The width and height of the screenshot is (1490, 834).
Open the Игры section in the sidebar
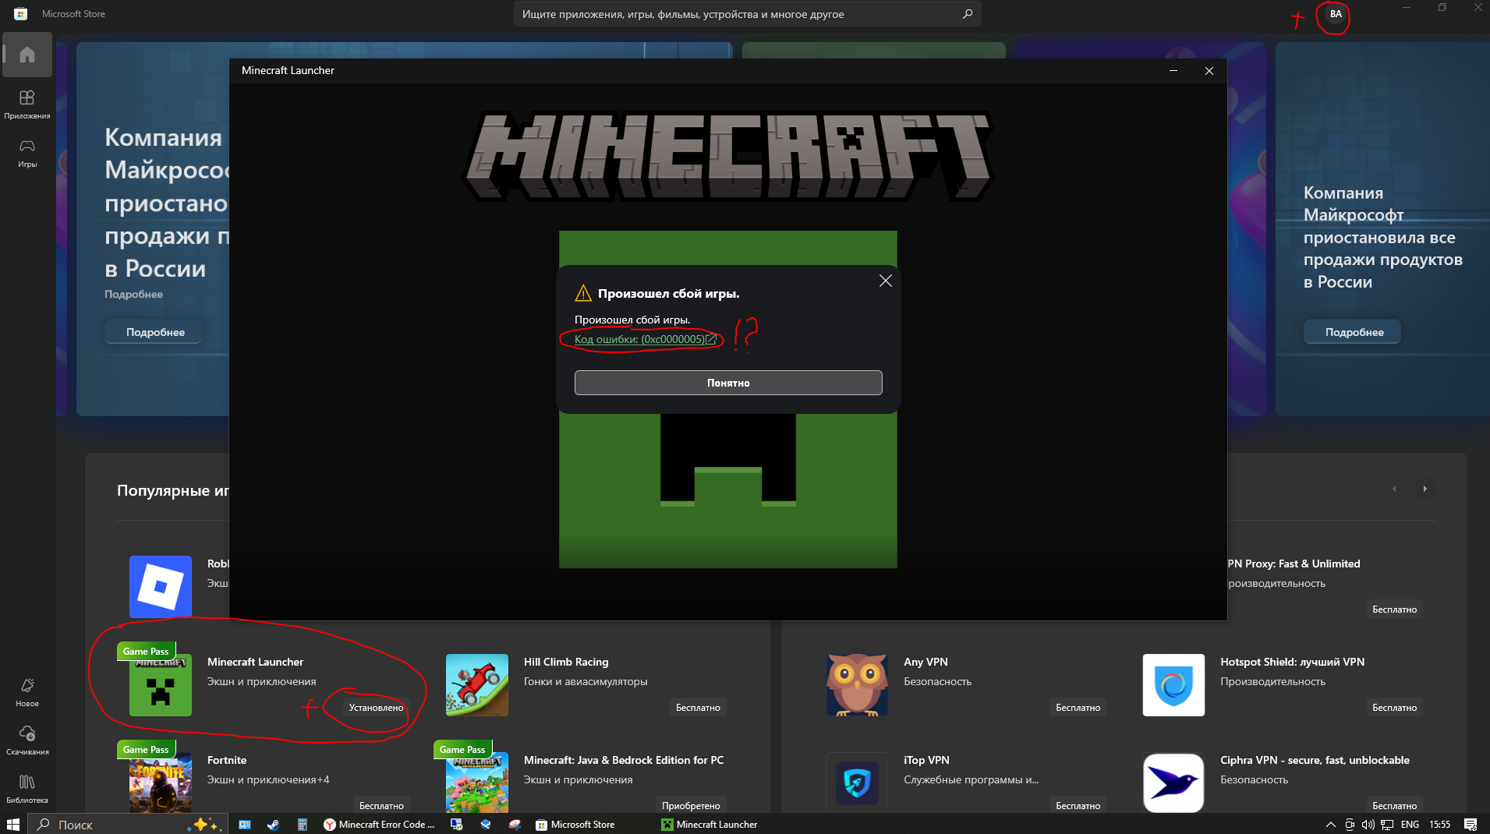coord(27,153)
